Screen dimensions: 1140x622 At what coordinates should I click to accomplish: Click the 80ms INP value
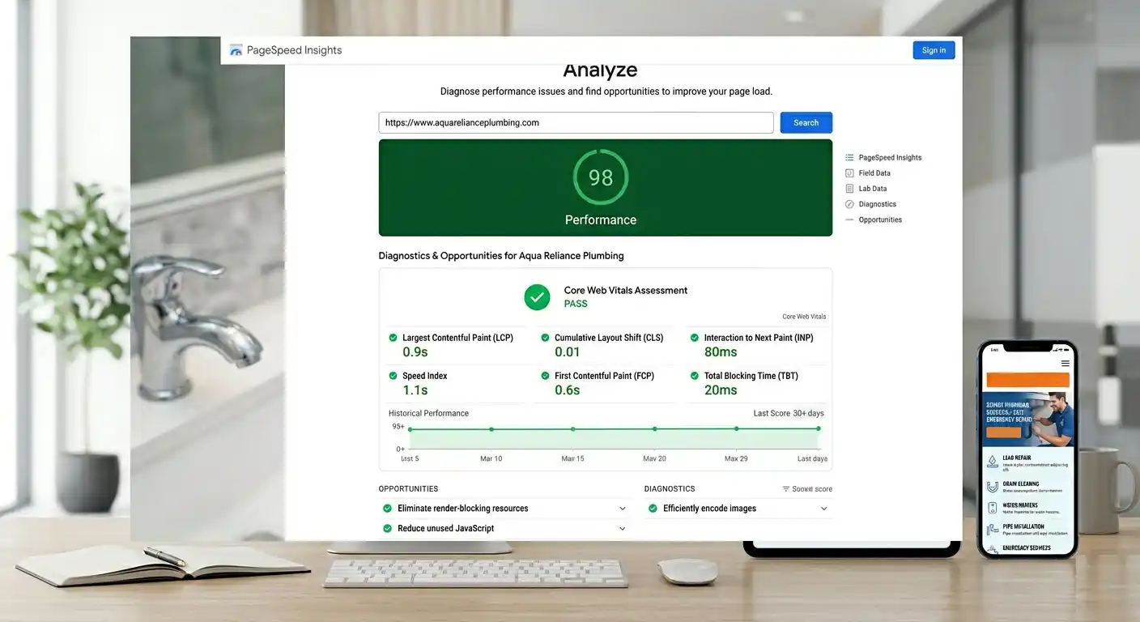click(721, 352)
